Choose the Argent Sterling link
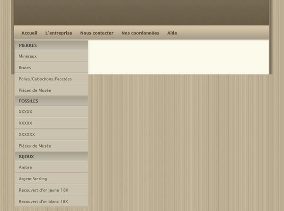The width and height of the screenshot is (284, 211). click(x=52, y=179)
